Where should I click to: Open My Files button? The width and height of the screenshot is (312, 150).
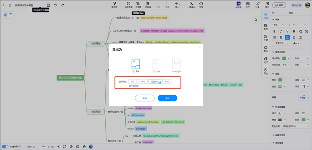pyautogui.click(x=297, y=5)
